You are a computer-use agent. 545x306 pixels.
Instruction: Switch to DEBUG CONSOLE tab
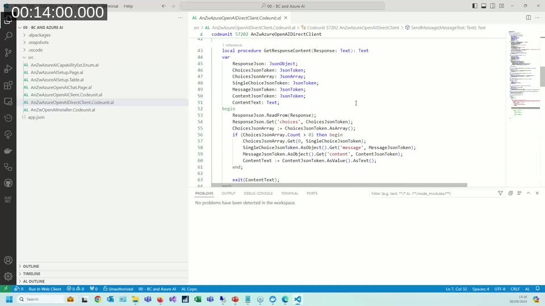tap(258, 193)
